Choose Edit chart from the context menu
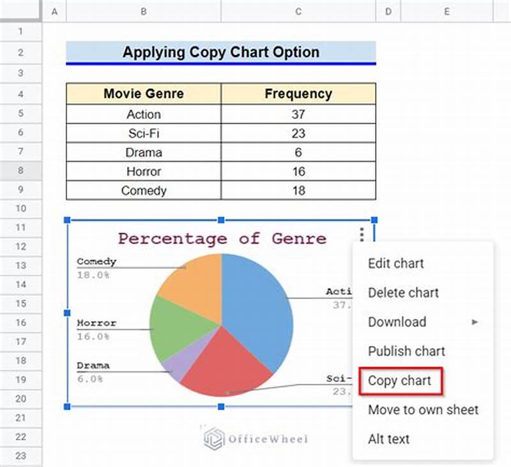 pyautogui.click(x=397, y=264)
